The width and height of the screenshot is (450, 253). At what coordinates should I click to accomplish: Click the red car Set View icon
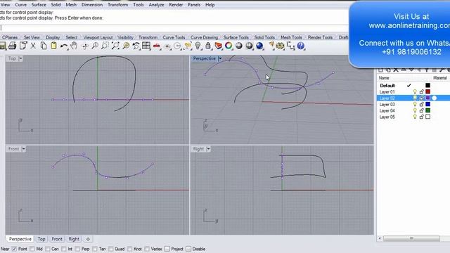[157, 46]
